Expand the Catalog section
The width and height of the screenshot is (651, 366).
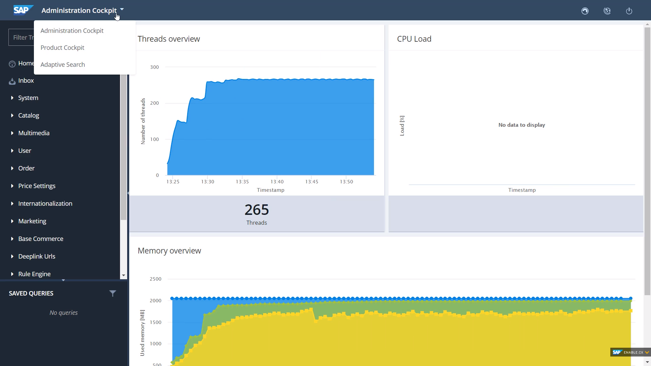tap(12, 115)
